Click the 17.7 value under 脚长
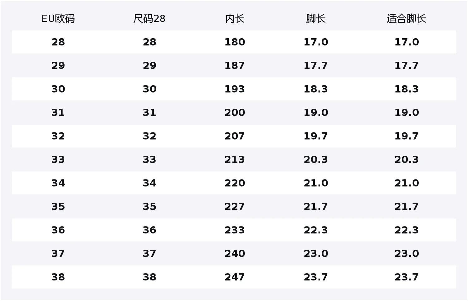The image size is (468, 301). (316, 65)
